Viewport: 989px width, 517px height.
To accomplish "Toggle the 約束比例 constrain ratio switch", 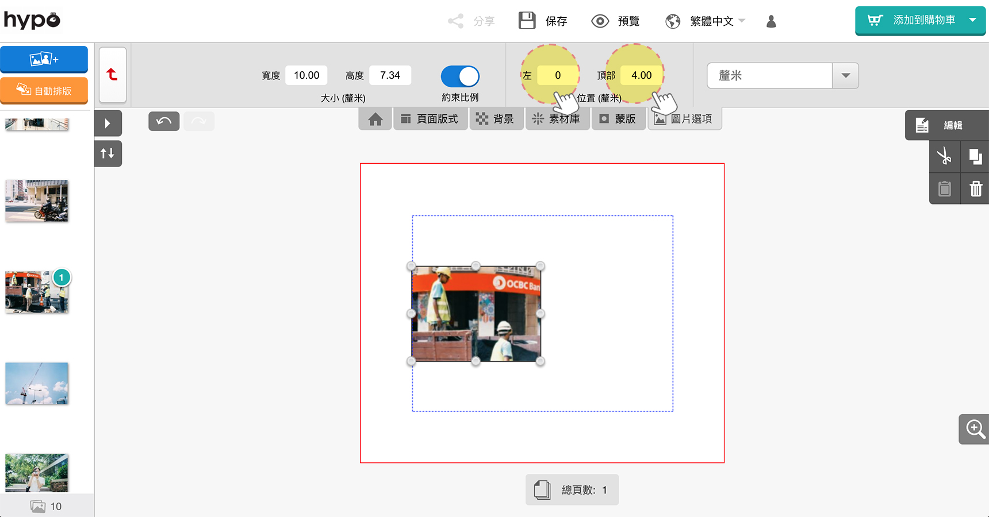I will (460, 76).
